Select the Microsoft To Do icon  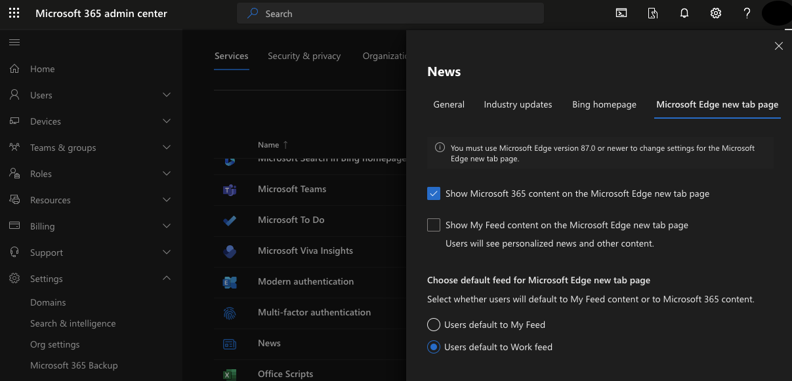click(230, 220)
